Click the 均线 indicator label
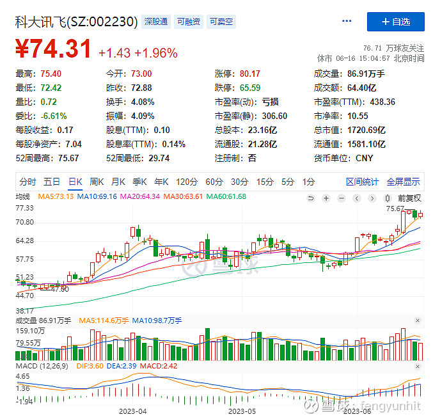This screenshot has height=419, width=433. coord(22,196)
